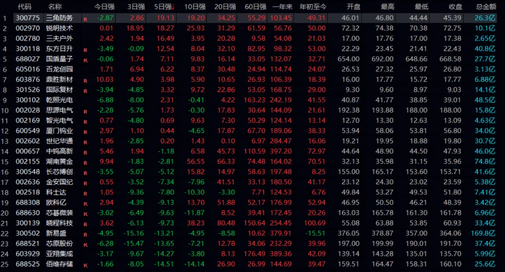505x272 pixels.
Task: Click the R marker beside 智光电气
Action: (86, 122)
